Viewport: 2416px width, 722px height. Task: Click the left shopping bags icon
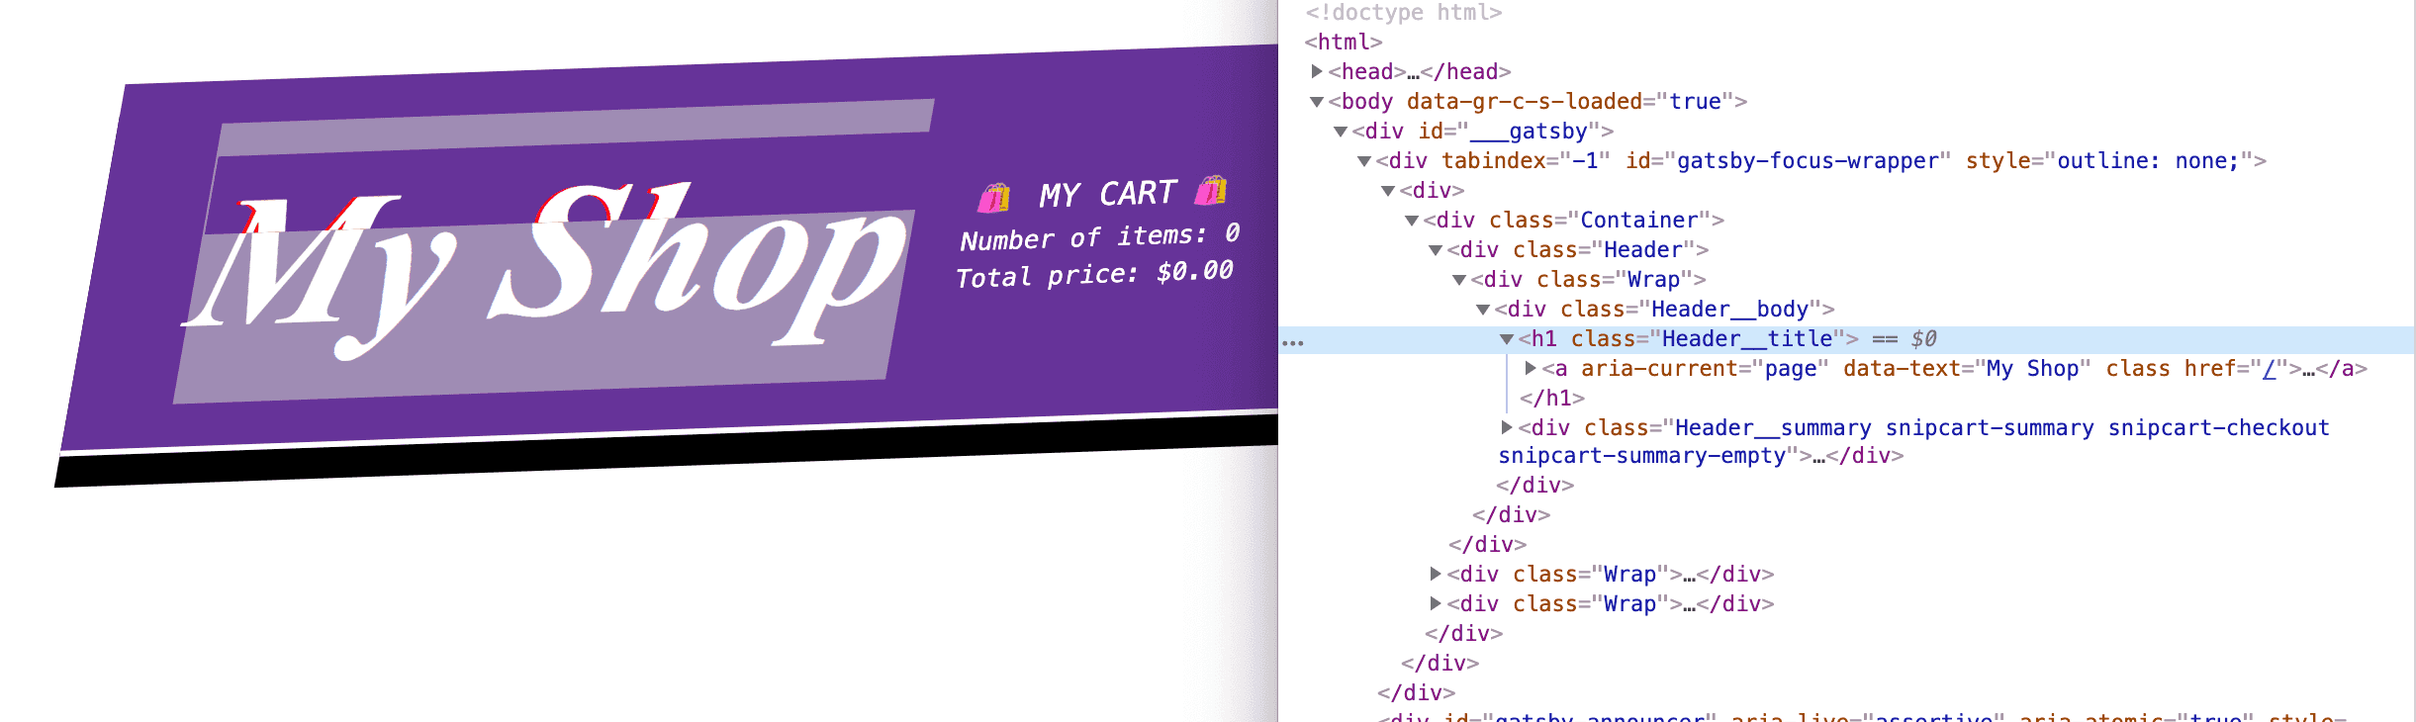click(x=994, y=198)
